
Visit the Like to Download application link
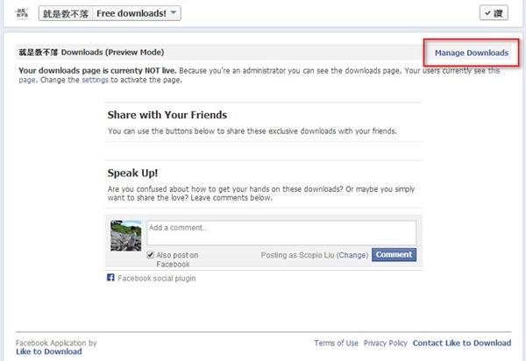pyautogui.click(x=49, y=351)
